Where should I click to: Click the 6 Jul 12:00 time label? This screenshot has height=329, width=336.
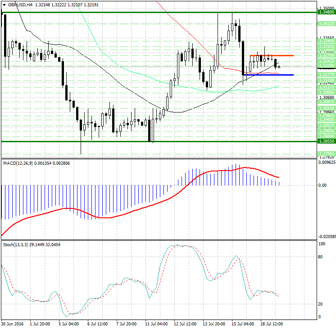[x=97, y=324]
